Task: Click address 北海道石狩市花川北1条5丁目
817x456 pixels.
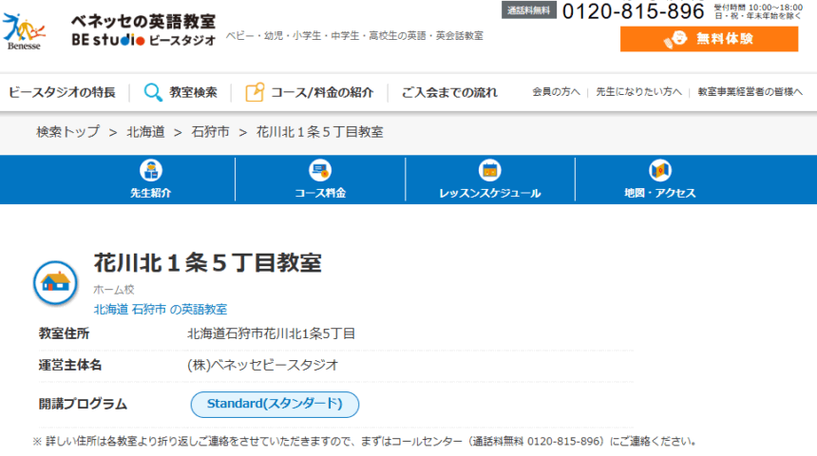Action: 271,333
